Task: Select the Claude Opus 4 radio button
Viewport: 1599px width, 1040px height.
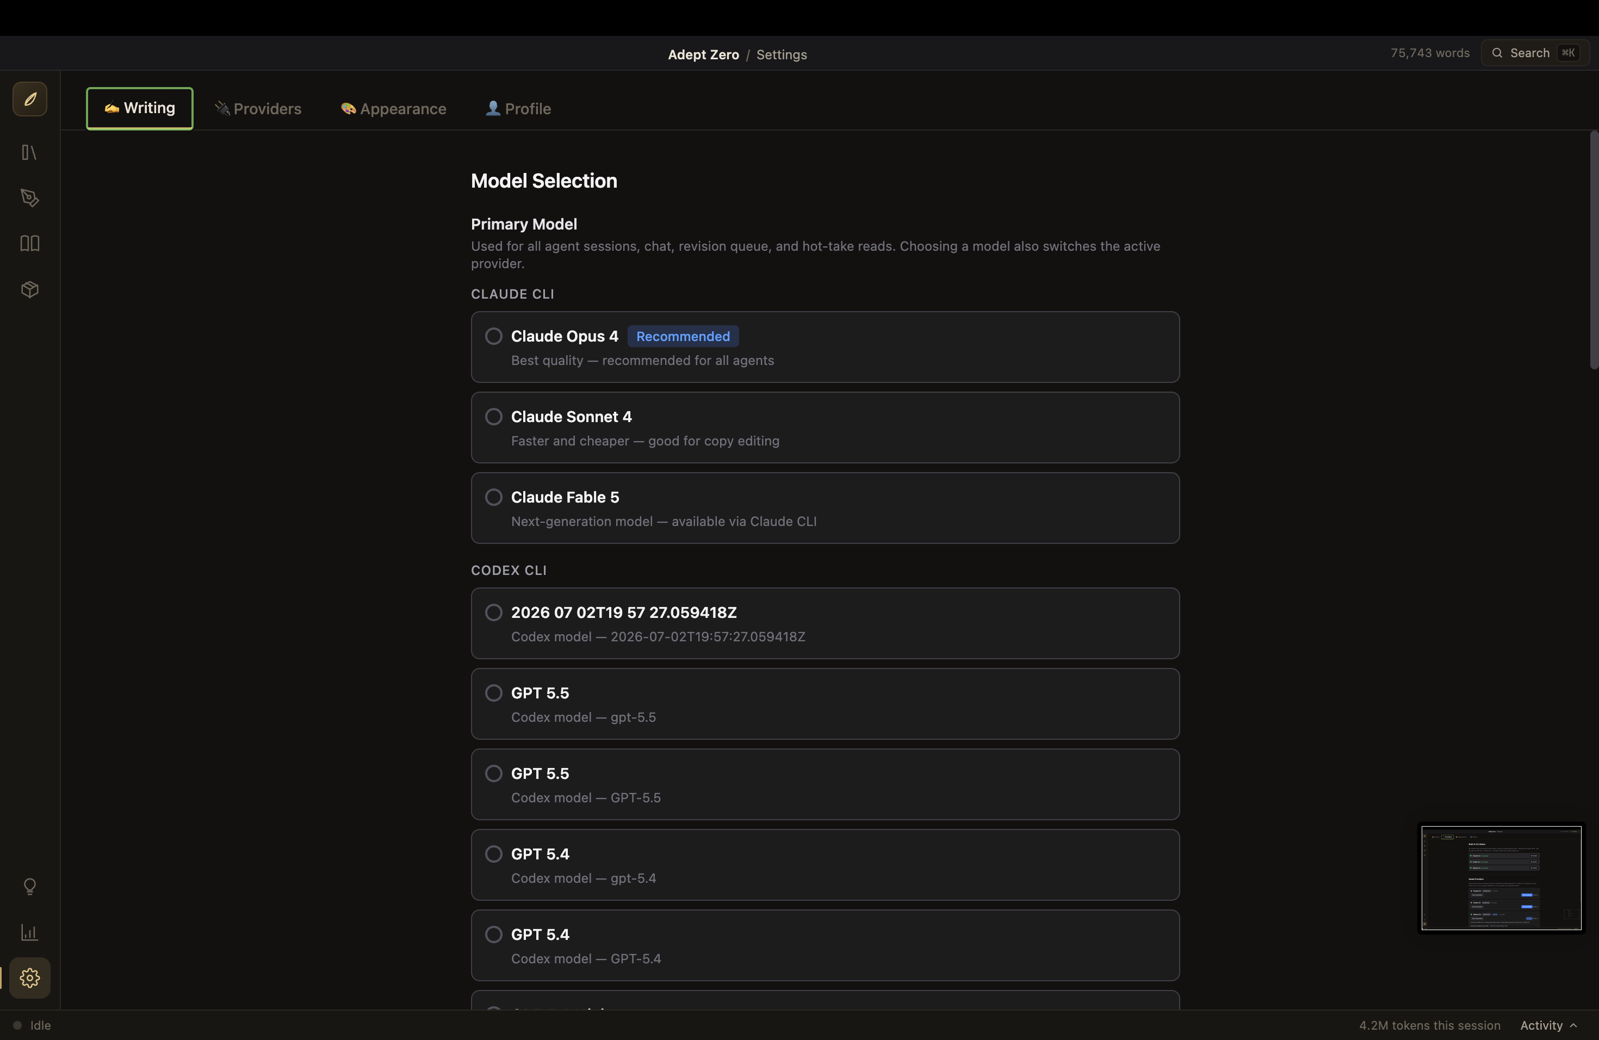Action: (x=494, y=336)
